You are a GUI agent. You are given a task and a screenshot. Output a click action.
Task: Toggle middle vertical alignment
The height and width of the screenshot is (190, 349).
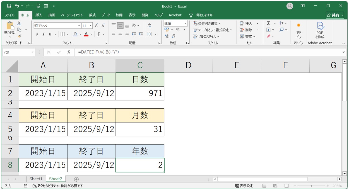(120, 26)
